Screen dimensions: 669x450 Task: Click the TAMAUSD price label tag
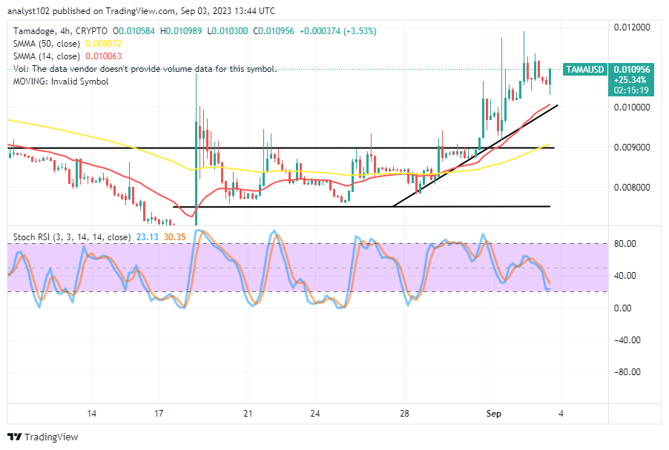click(584, 70)
